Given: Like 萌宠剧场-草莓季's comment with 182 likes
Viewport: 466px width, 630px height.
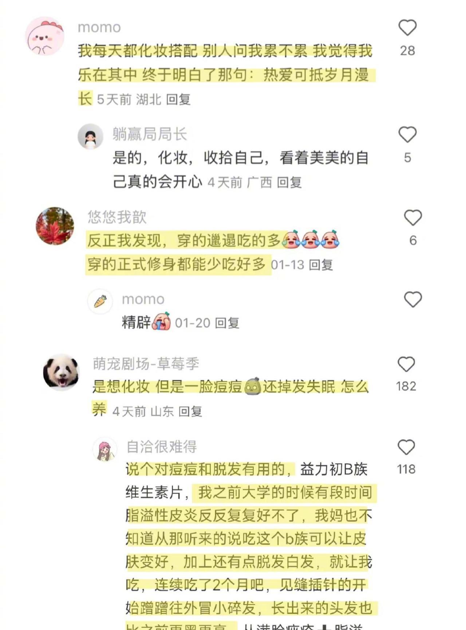Looking at the screenshot, I should click(406, 364).
